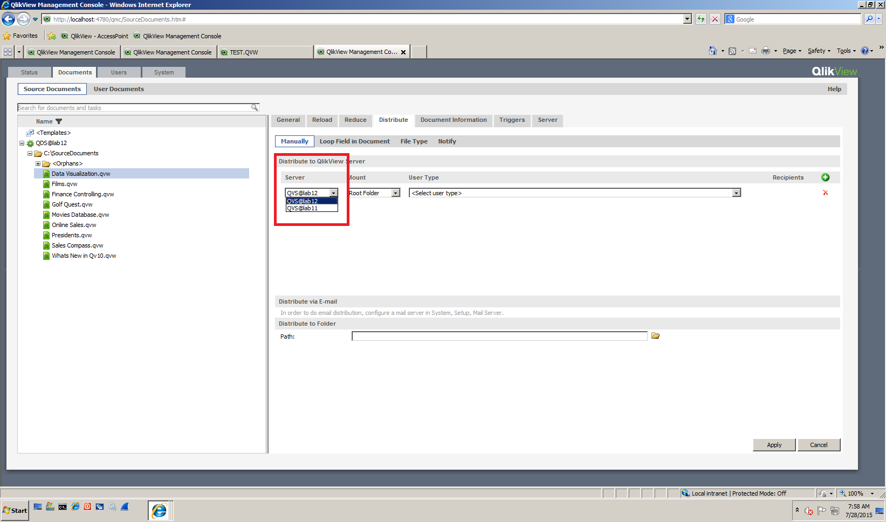Image resolution: width=886 pixels, height=522 pixels.
Task: Delete the distribution row with red X
Action: click(x=825, y=193)
